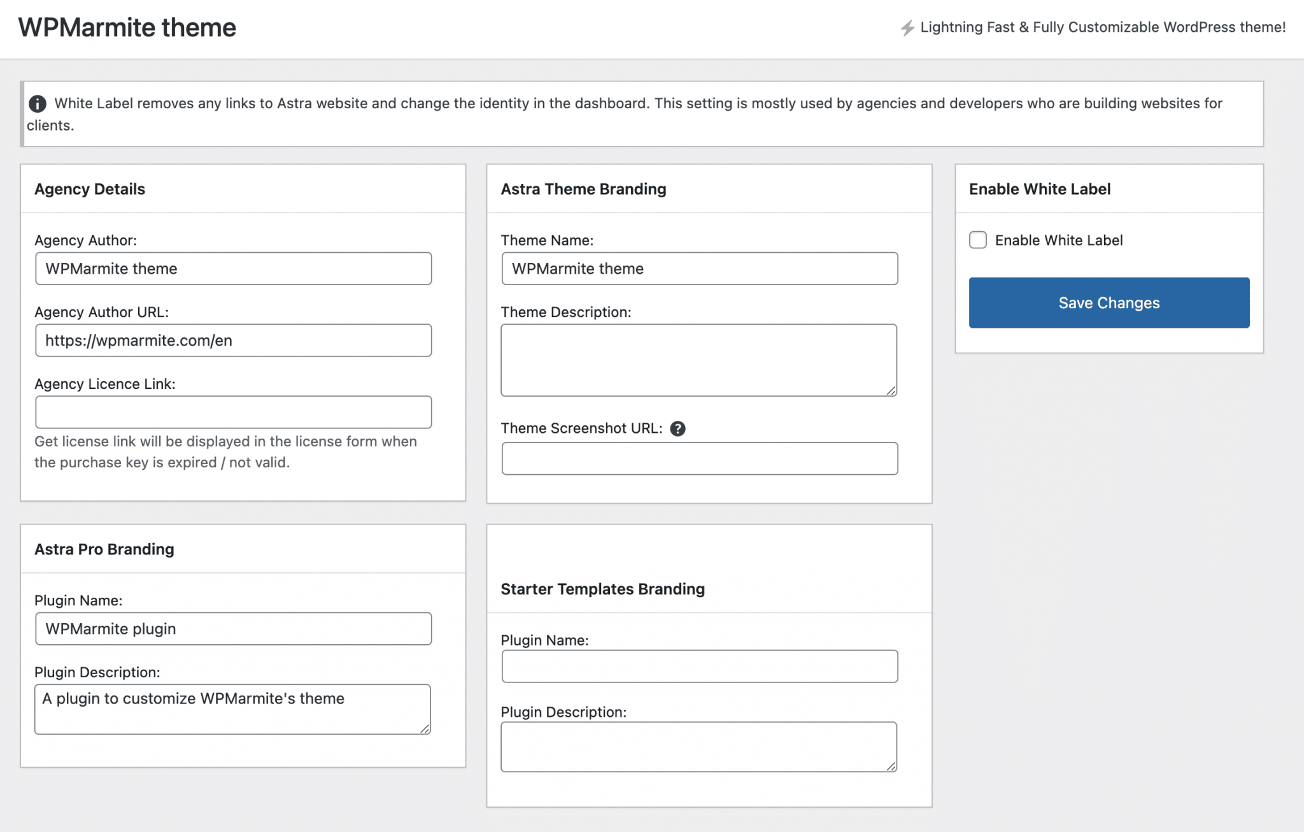Click the 'Theme Screenshot URL:' label

(x=582, y=428)
